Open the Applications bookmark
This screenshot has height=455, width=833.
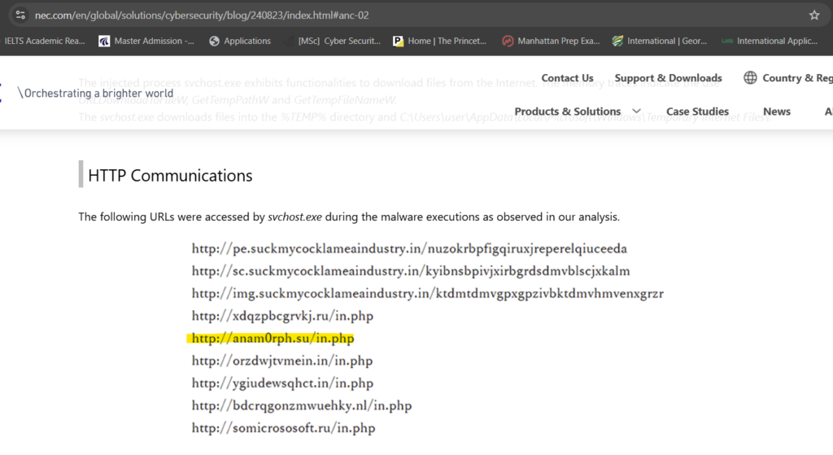239,41
